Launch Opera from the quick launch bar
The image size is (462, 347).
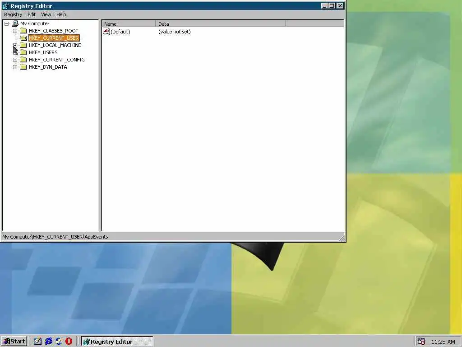pos(69,342)
